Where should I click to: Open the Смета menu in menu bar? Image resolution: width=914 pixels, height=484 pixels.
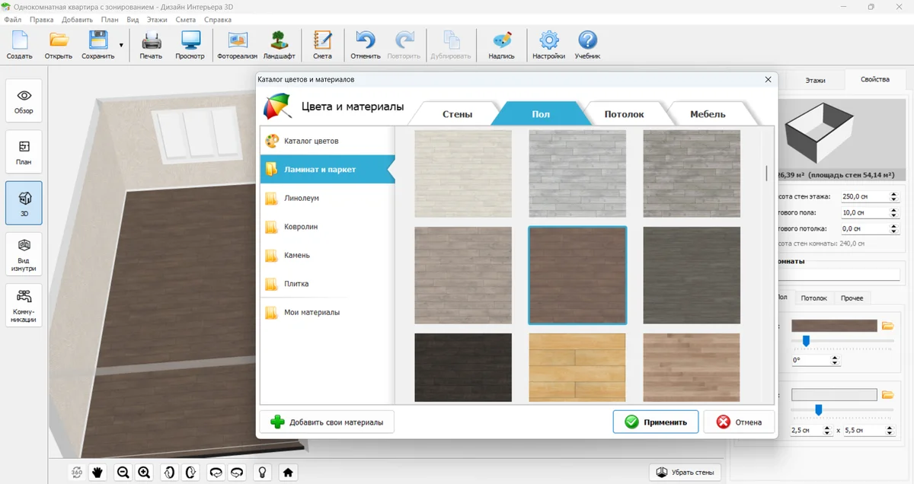coord(185,20)
